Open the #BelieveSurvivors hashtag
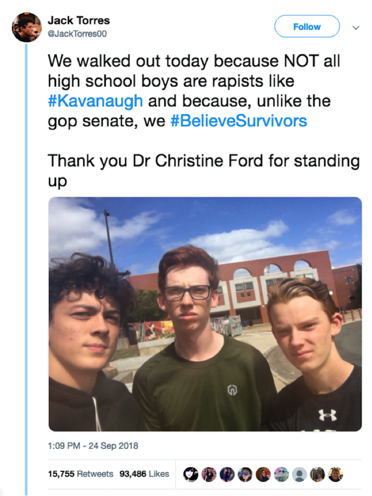 click(x=239, y=121)
